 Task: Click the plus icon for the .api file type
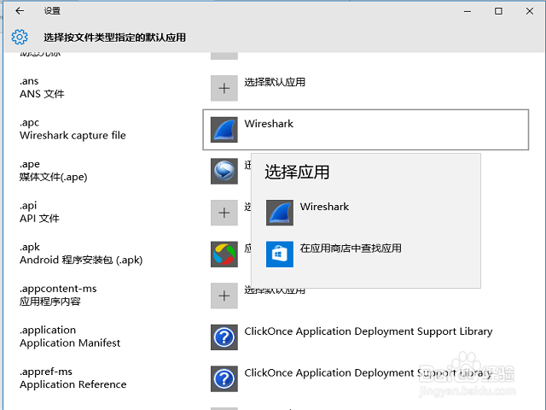pos(224,212)
